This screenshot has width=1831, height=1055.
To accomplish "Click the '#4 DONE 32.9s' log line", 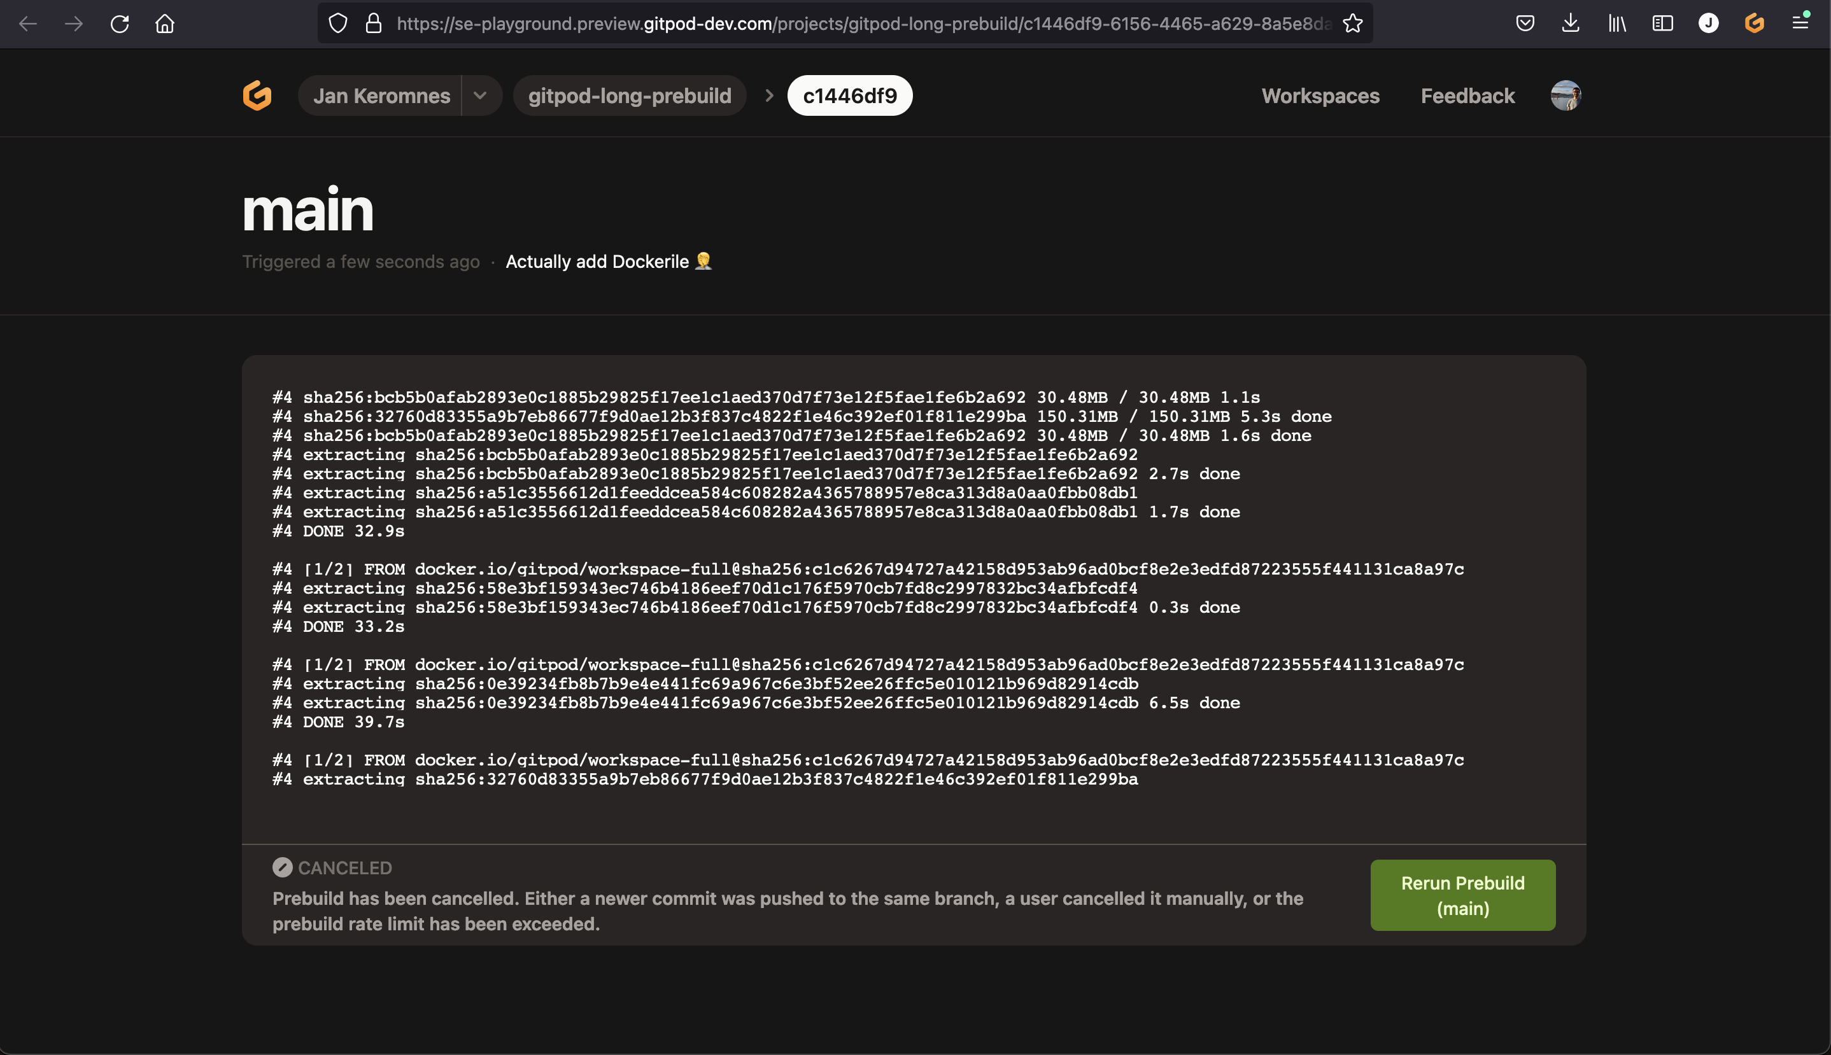I will (x=338, y=531).
